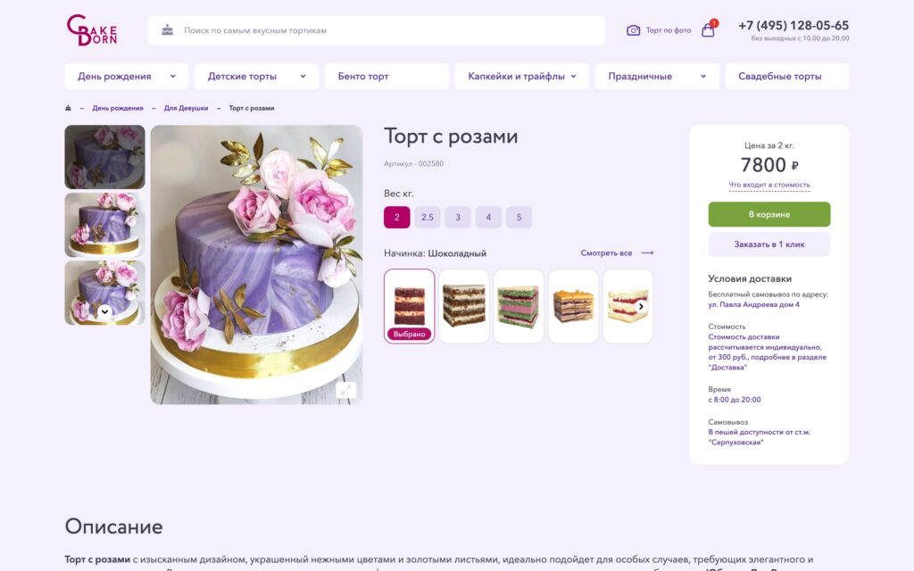The height and width of the screenshot is (571, 914).
Task: Open the shopping cart icon
Action: (708, 29)
